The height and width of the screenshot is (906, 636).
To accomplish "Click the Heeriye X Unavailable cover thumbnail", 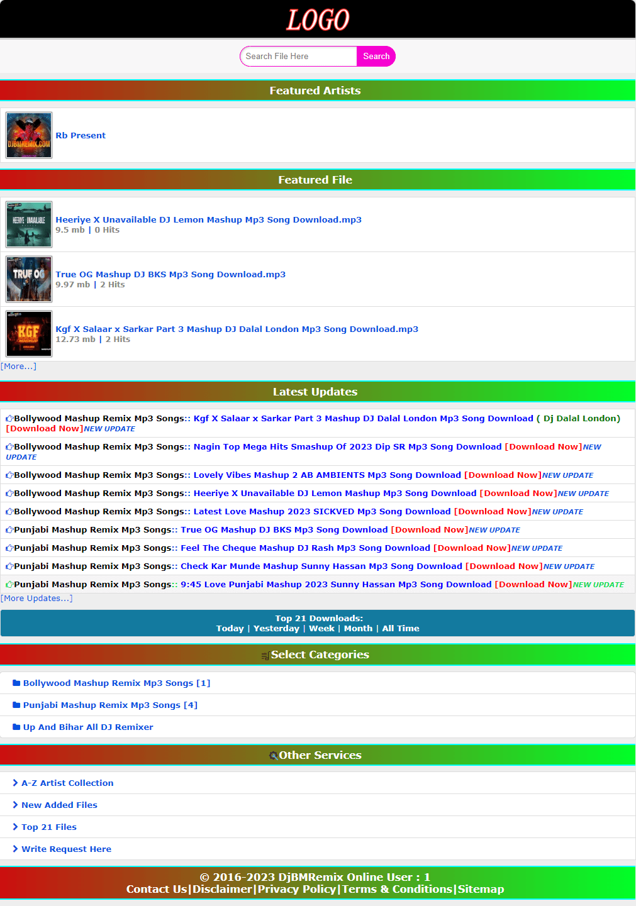I will (29, 224).
